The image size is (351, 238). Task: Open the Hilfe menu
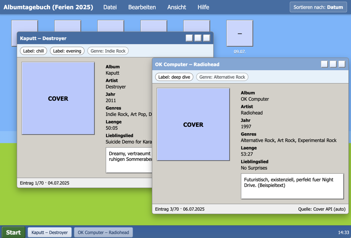(203, 7)
